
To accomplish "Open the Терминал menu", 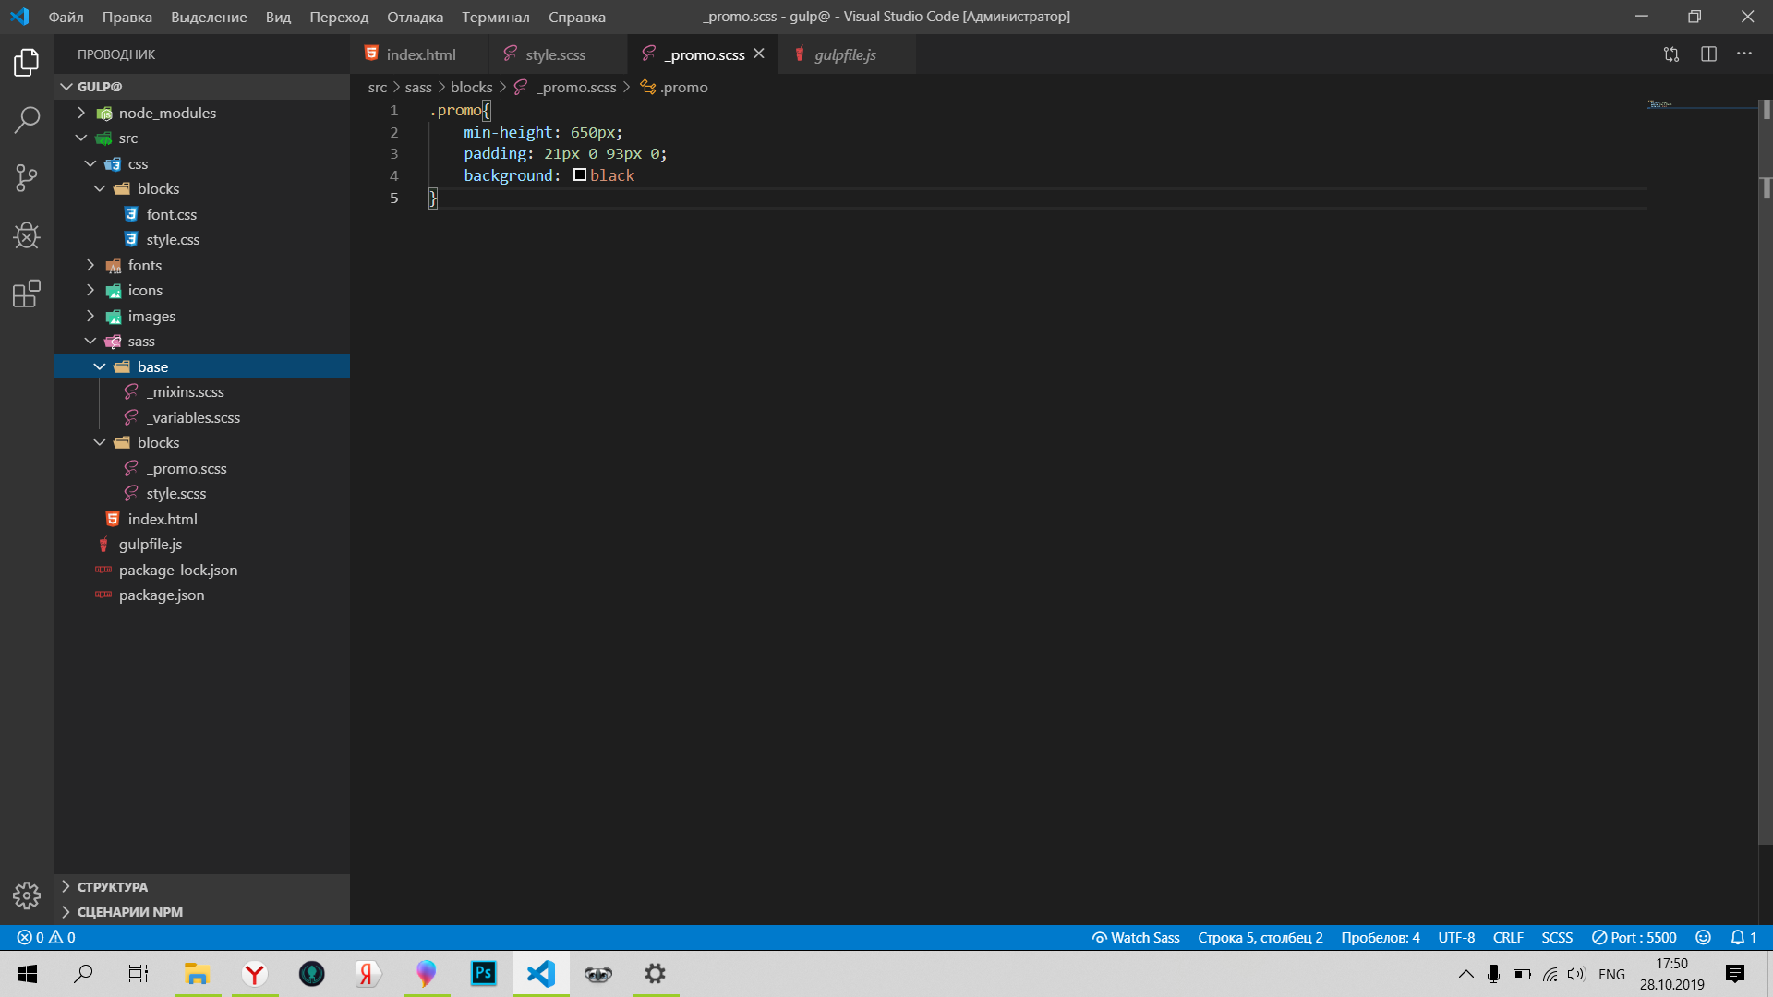I will (496, 17).
